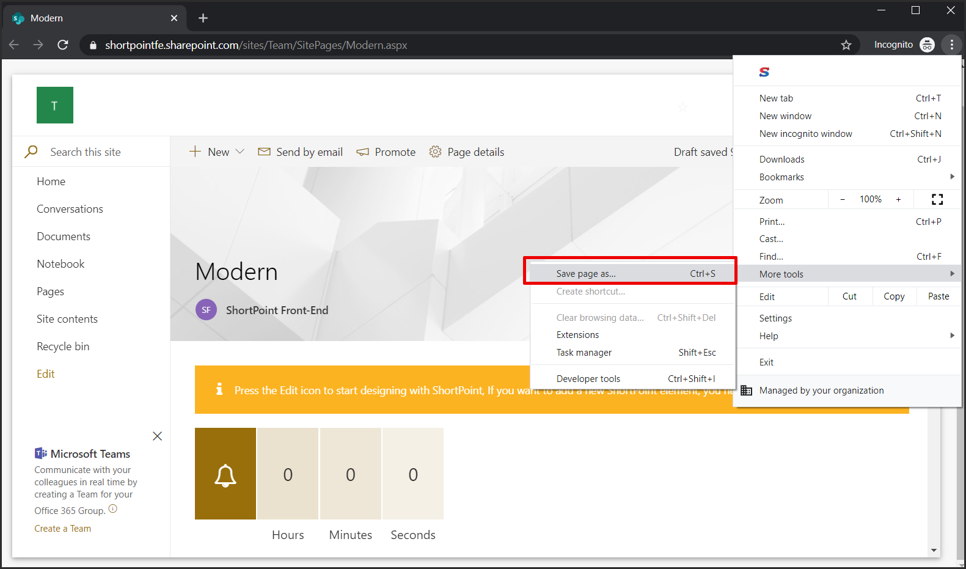Expand the Bookmarks submenu arrow
This screenshot has height=569, width=966.
tap(952, 177)
